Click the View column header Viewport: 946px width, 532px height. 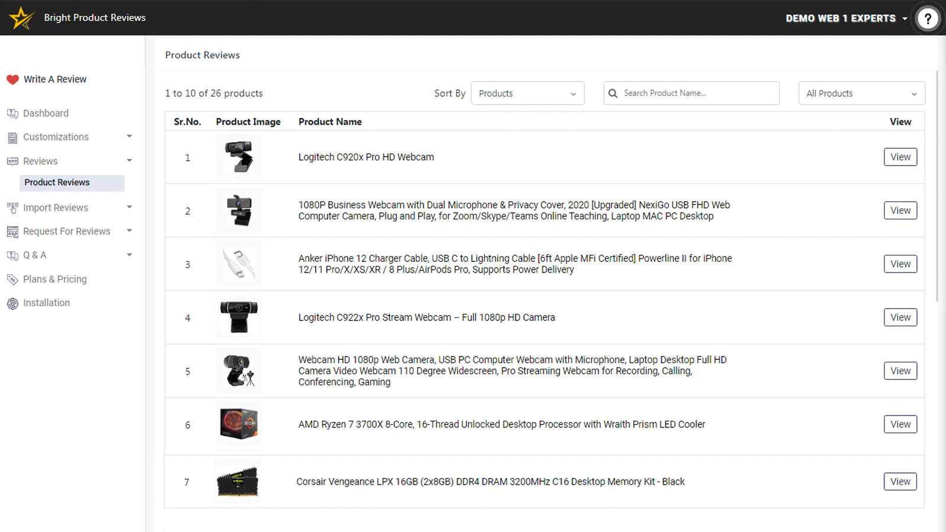tap(900, 122)
